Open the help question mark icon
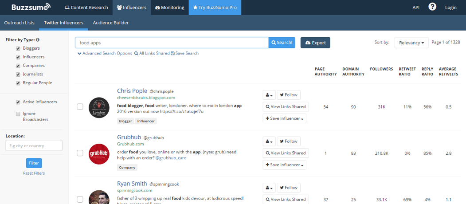466x204 pixels. click(x=432, y=7)
